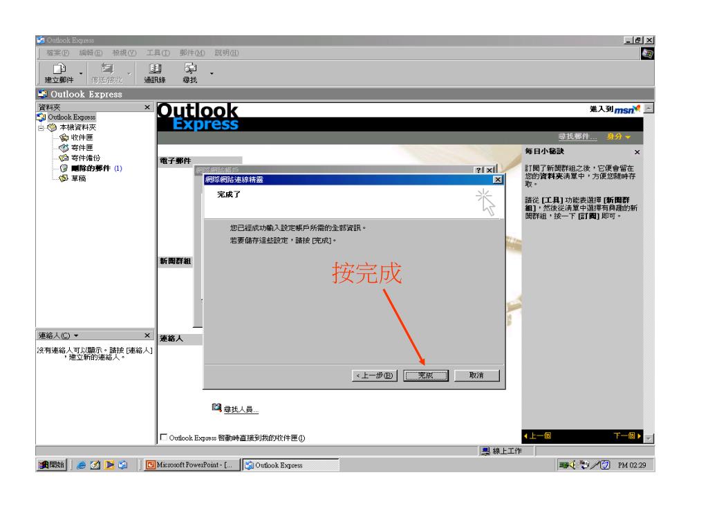Click the help ? button of background dialog

click(x=479, y=170)
